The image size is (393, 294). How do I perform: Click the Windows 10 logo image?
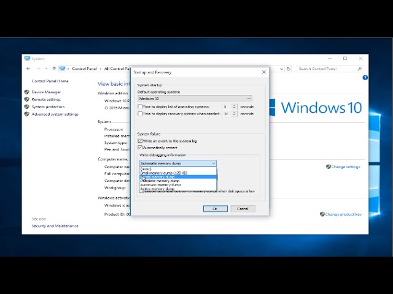pyautogui.click(x=316, y=108)
